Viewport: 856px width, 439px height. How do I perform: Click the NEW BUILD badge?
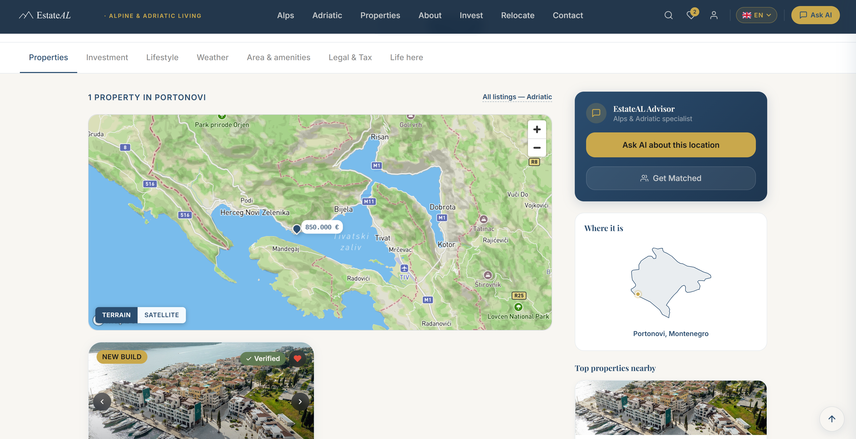pos(122,357)
